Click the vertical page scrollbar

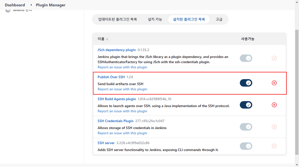coord(297,92)
